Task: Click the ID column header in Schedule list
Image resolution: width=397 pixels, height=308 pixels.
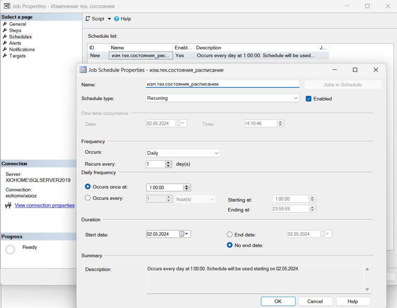Action: (98, 48)
